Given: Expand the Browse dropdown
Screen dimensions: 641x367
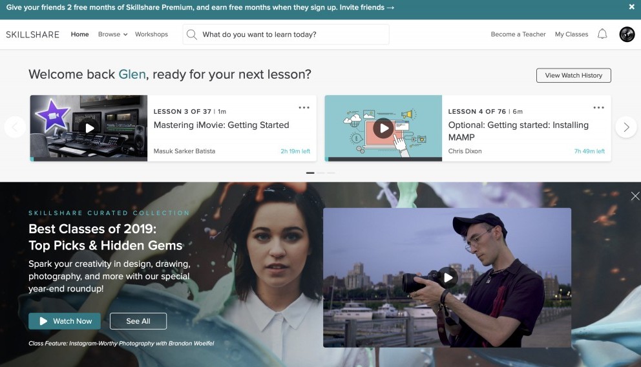Looking at the screenshot, I should click(112, 34).
